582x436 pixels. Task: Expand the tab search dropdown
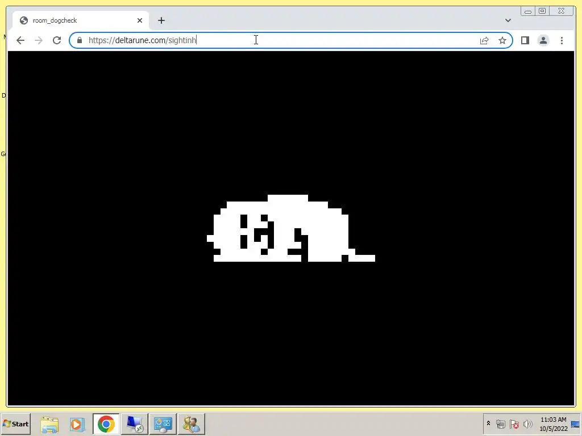click(508, 20)
